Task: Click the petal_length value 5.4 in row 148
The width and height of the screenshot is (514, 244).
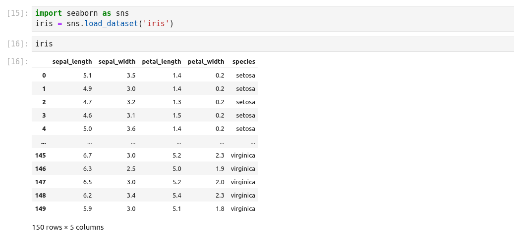Action: 176,196
